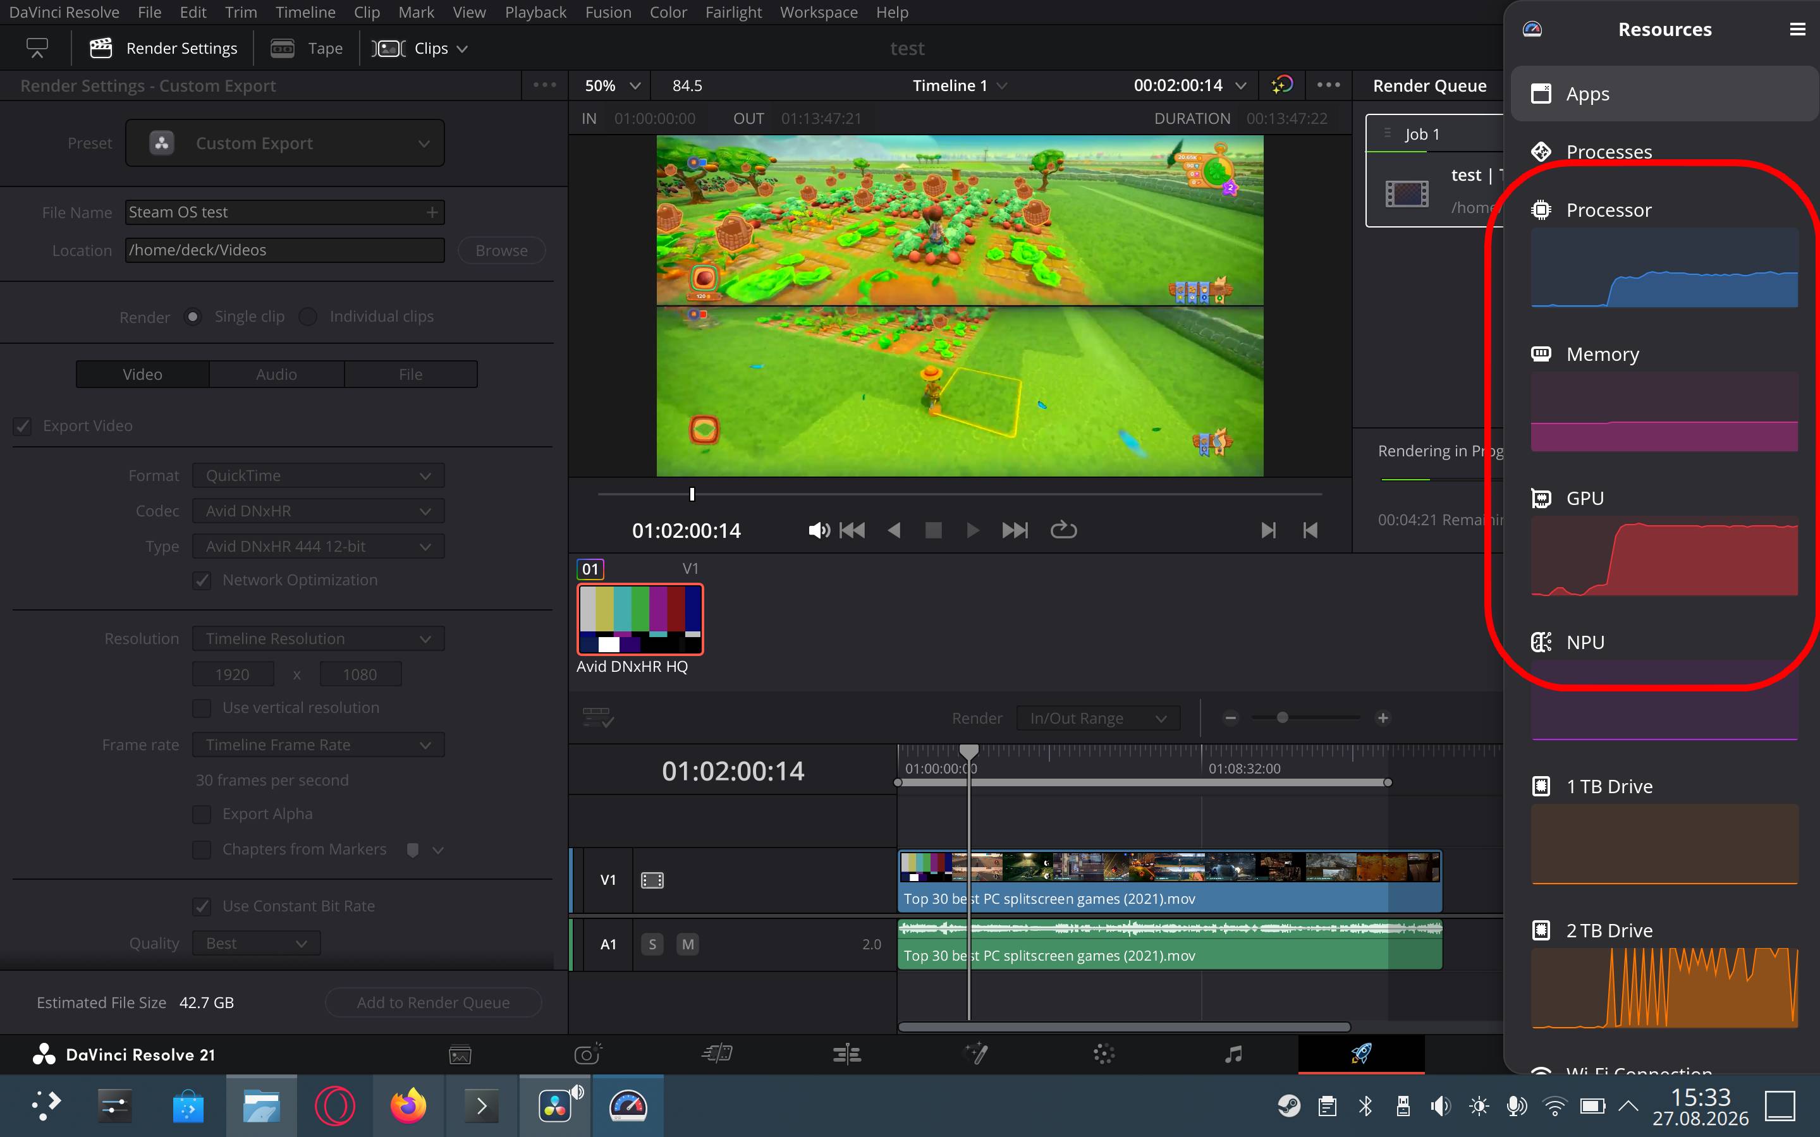Viewport: 1820px width, 1137px height.
Task: Switch to the Video settings tab
Action: click(x=143, y=374)
